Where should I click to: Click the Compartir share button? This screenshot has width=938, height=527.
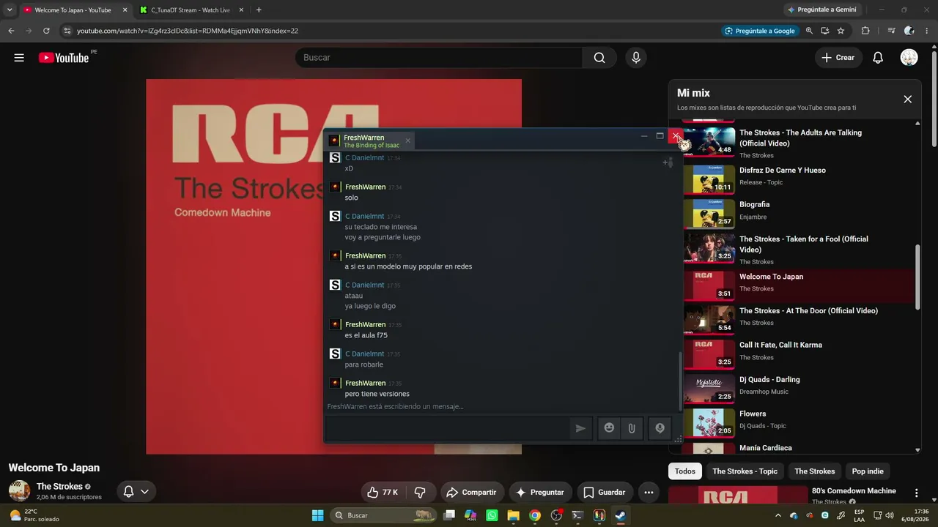tap(471, 493)
